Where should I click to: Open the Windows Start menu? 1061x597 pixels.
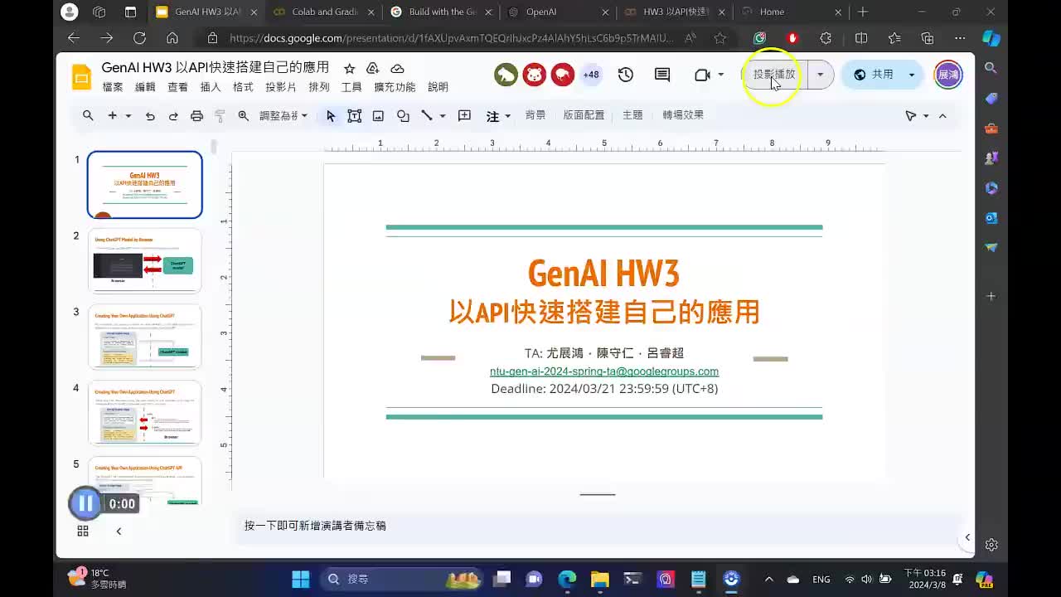[x=301, y=579]
